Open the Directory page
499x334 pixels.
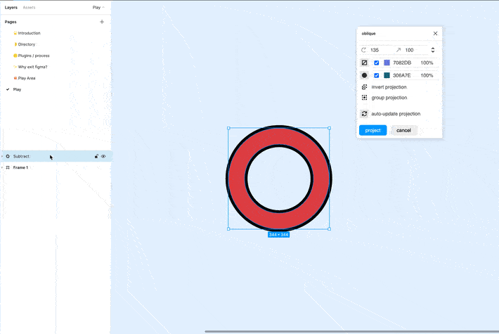27,44
